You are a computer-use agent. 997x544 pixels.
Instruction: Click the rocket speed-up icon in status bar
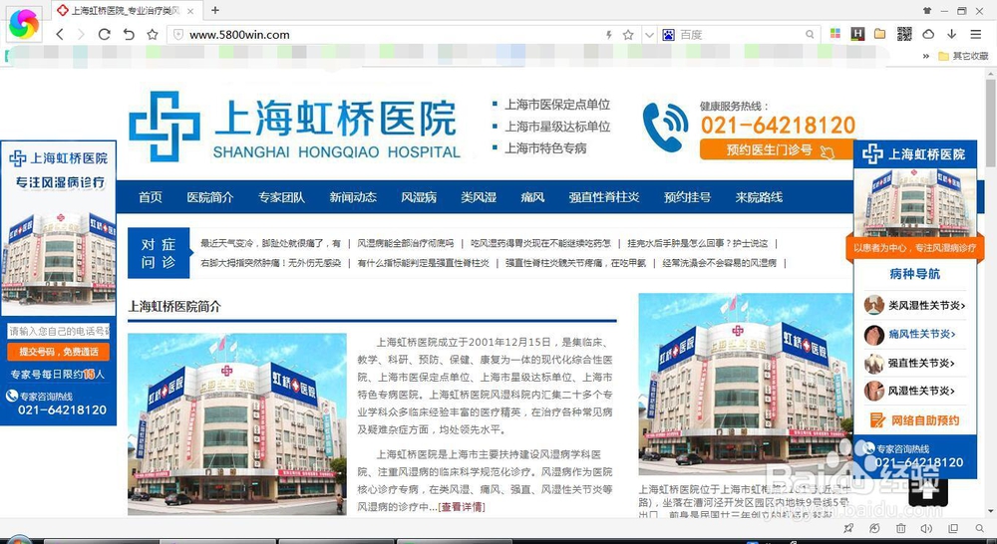(848, 529)
